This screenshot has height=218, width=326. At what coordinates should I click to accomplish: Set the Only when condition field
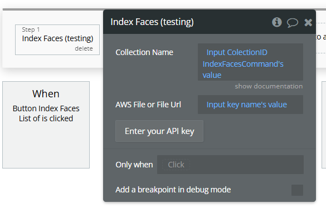coord(230,165)
